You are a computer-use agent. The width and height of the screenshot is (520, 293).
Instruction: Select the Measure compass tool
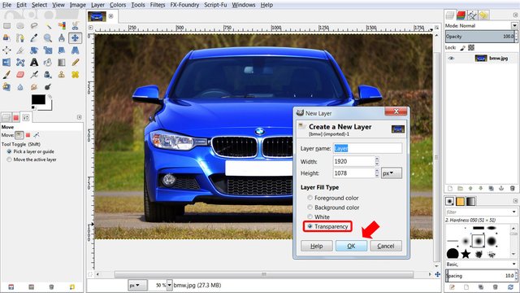62,38
